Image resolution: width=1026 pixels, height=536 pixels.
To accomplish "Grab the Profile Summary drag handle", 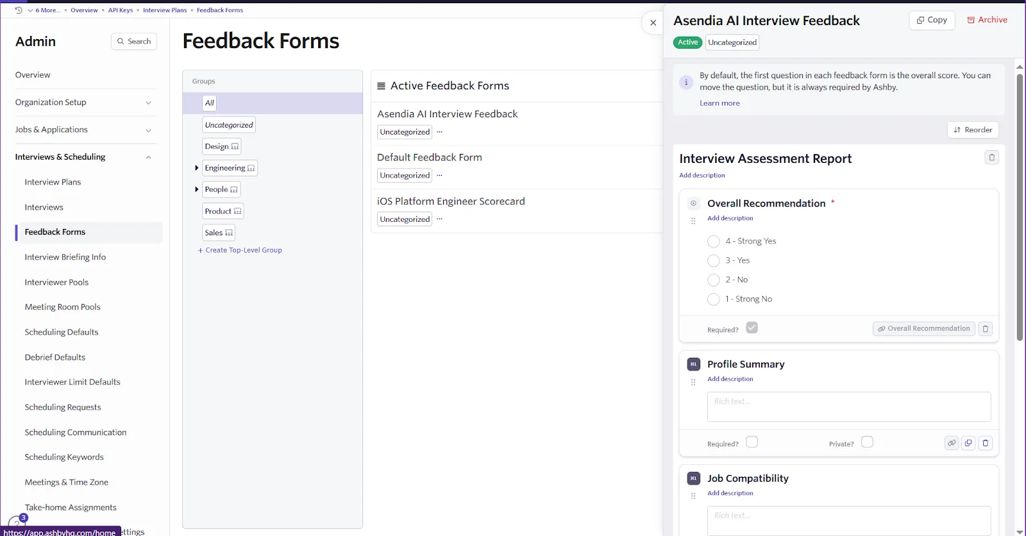I will click(x=693, y=383).
